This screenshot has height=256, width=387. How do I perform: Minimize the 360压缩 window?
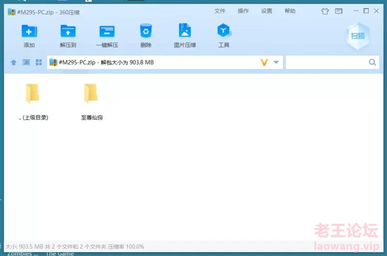pos(356,11)
